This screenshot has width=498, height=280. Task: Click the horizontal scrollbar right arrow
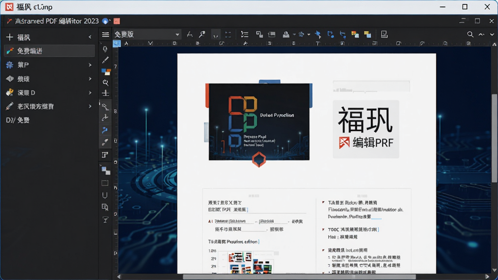(488, 277)
